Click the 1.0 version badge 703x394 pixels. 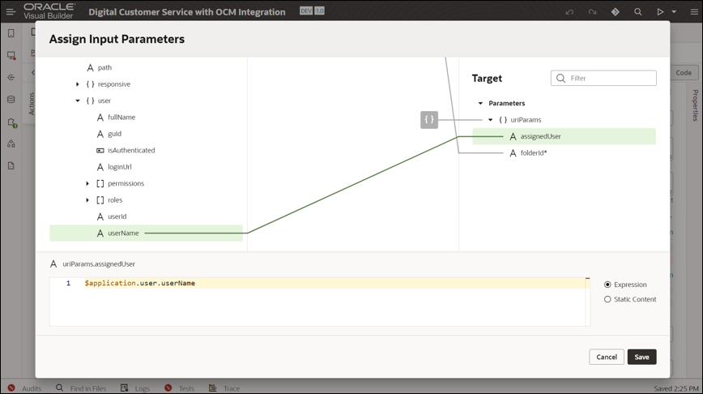point(319,11)
